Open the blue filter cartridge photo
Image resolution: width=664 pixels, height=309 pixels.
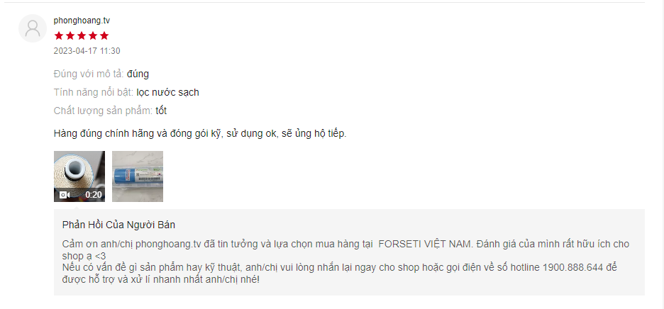click(x=138, y=176)
